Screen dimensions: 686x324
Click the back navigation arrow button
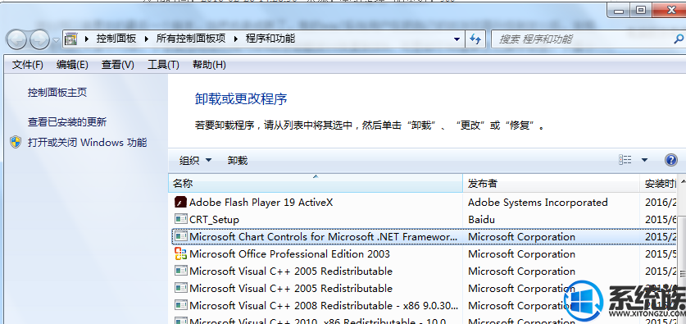[16, 40]
